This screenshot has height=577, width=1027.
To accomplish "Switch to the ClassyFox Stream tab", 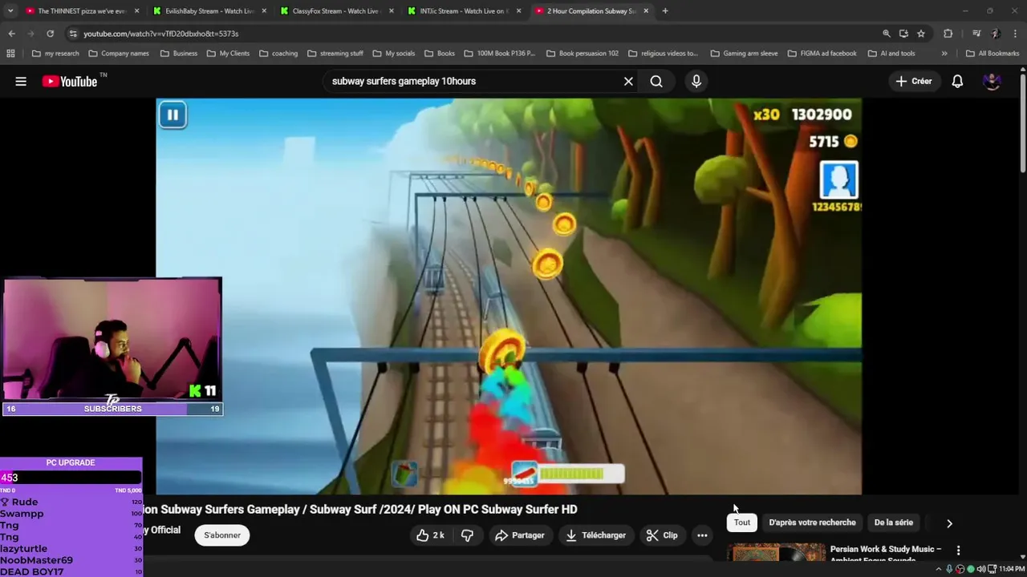I will [x=330, y=11].
